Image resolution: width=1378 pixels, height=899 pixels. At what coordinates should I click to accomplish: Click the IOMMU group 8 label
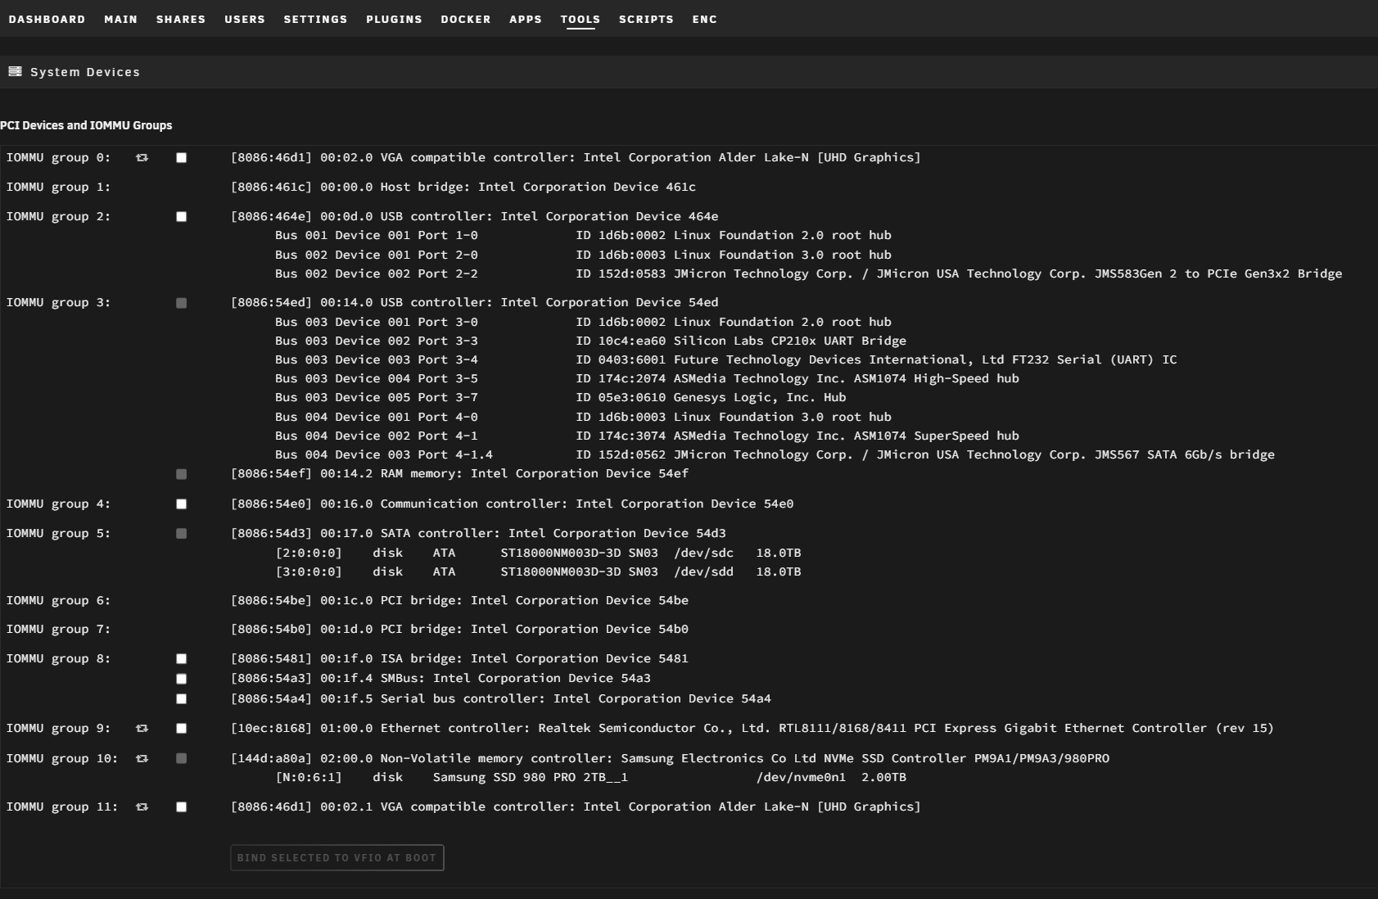pos(58,659)
